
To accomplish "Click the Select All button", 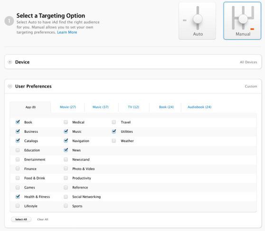I will tap(21, 219).
